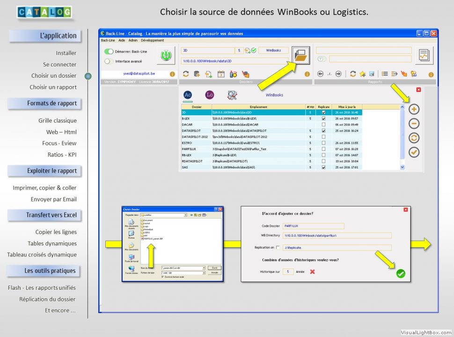Open the Back-Line menu
Screen dimensions: 454x337
coord(108,41)
